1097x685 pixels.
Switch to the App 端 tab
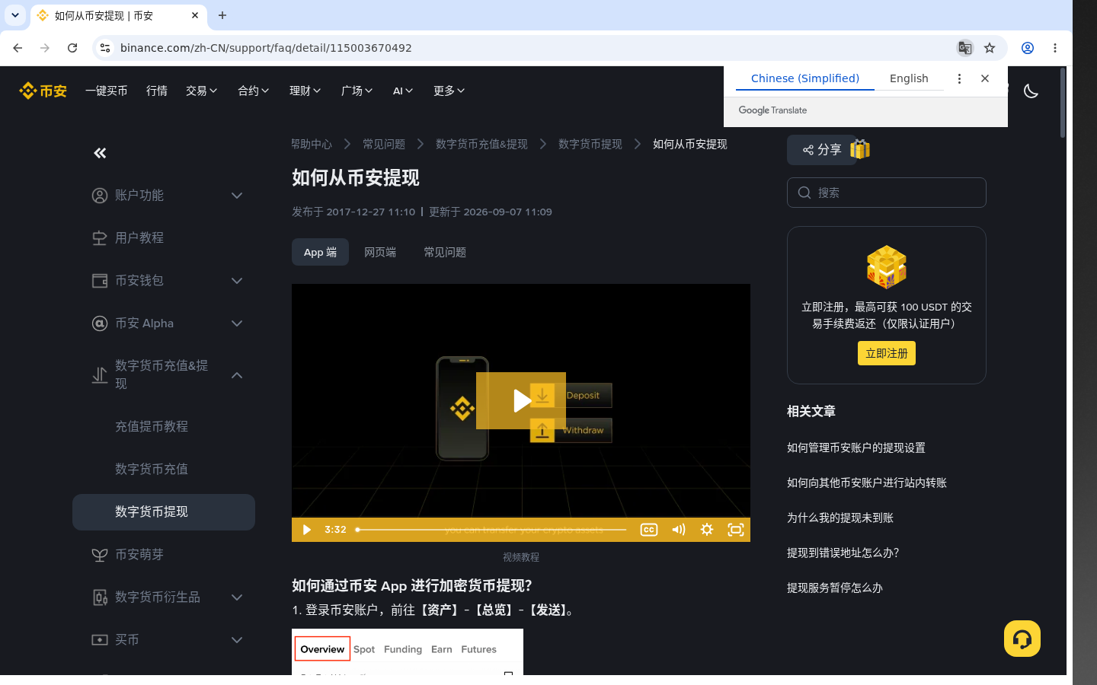click(x=320, y=252)
